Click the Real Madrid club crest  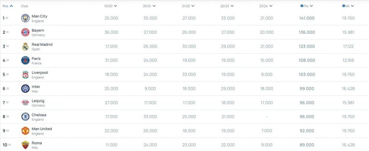(26, 46)
